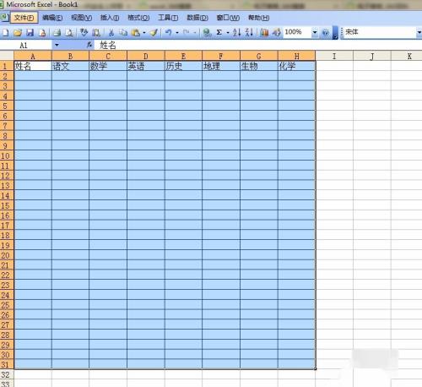Open the 窗口(W) menu
This screenshot has height=387, width=422.
pyautogui.click(x=228, y=18)
